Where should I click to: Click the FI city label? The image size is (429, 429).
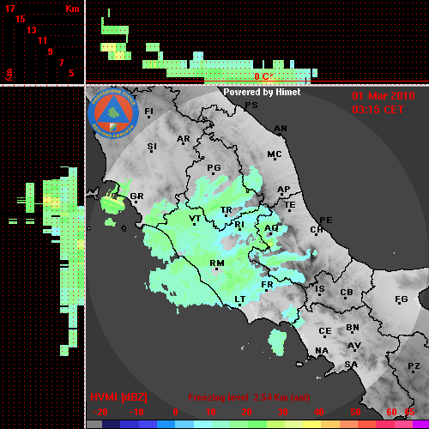click(x=148, y=111)
